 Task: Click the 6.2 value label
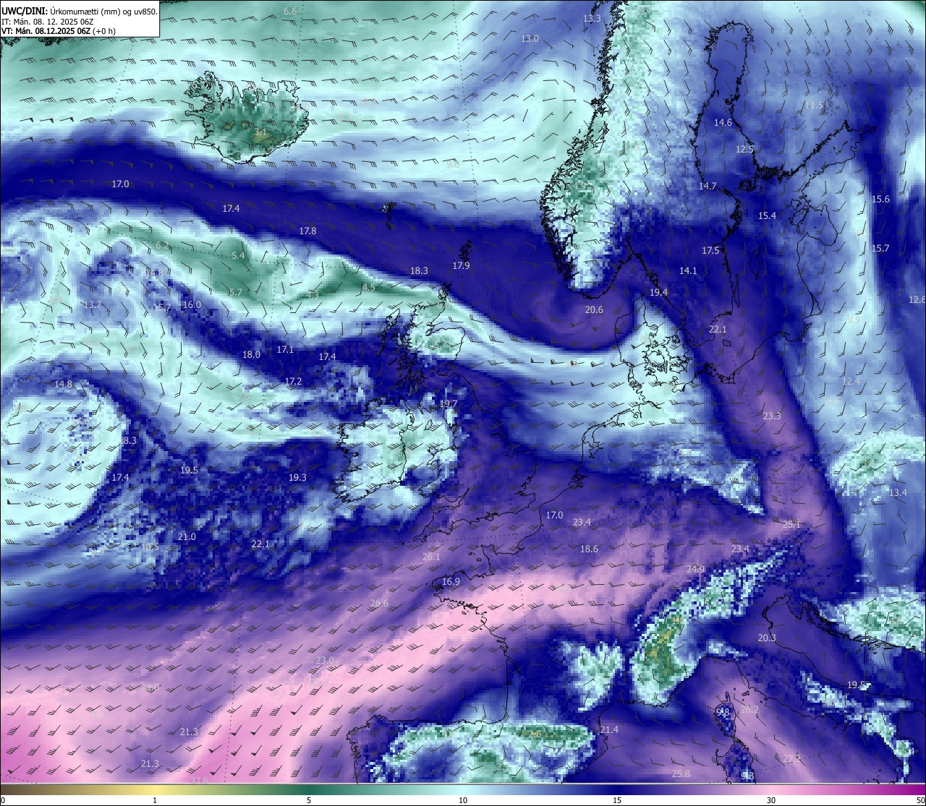pyautogui.click(x=162, y=245)
